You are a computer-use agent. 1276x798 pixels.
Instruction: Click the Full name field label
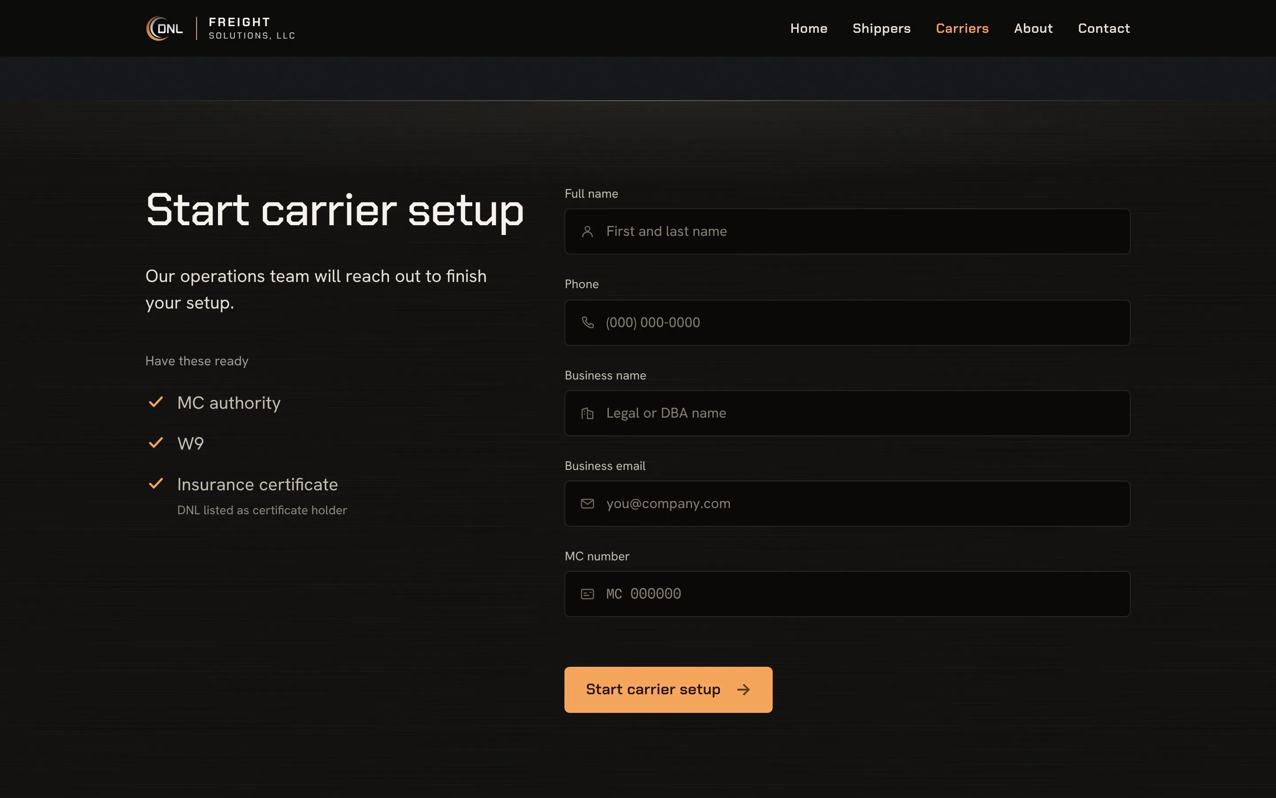591,194
